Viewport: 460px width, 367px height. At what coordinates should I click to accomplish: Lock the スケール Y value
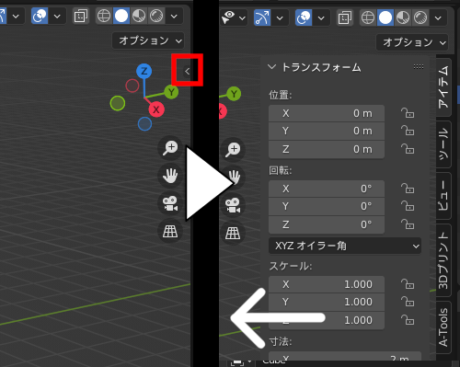pyautogui.click(x=408, y=302)
